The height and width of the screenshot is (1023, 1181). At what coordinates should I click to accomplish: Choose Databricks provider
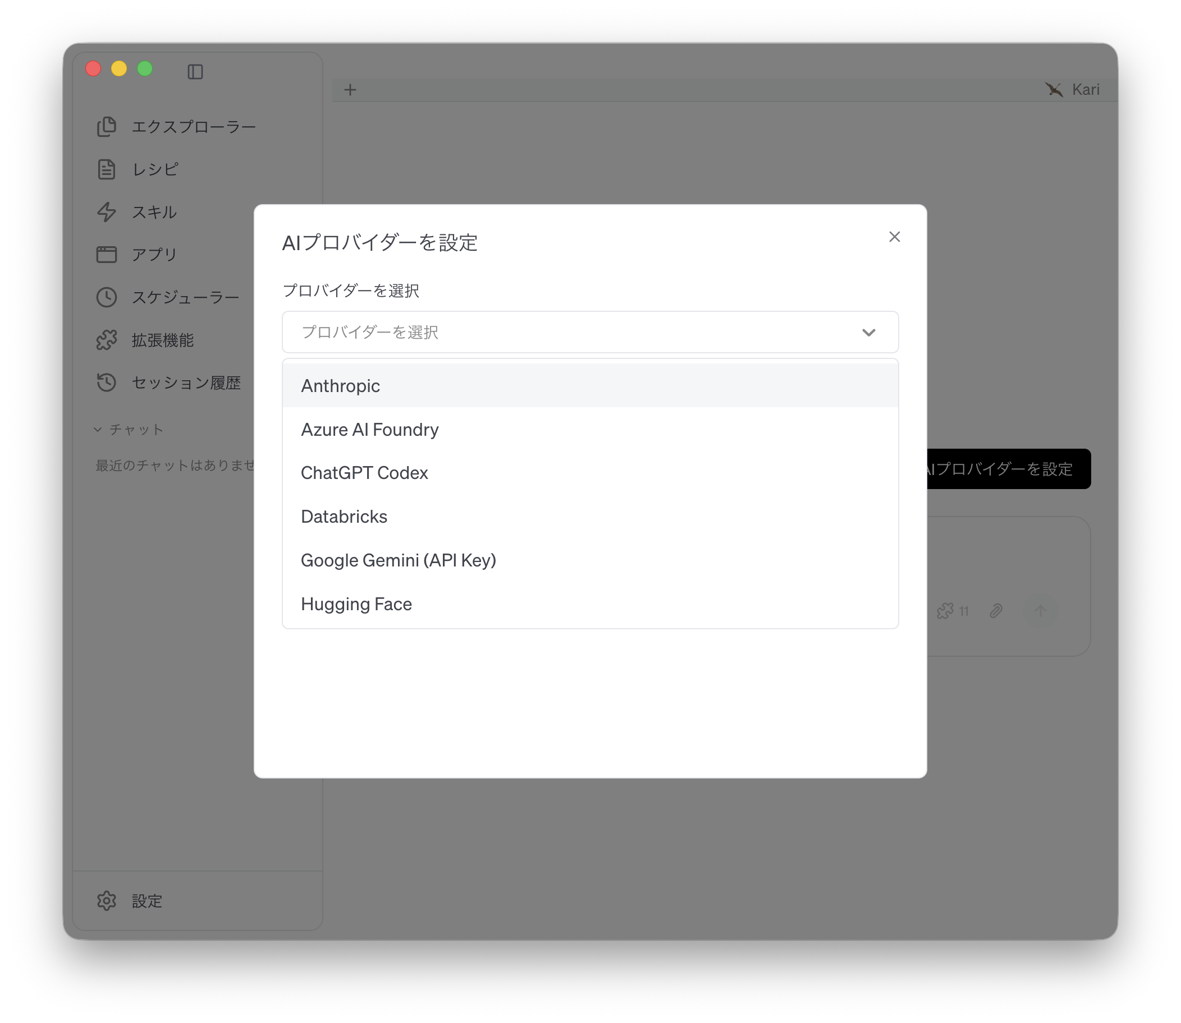point(590,517)
